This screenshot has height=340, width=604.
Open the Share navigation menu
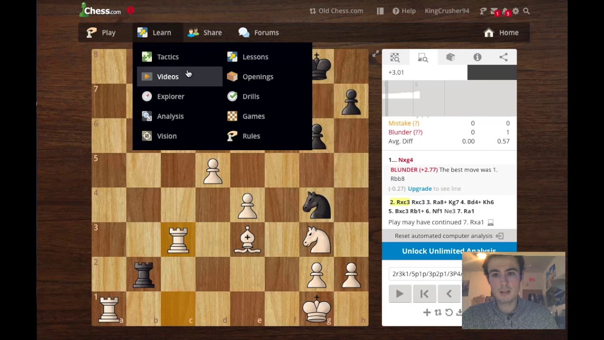click(205, 33)
